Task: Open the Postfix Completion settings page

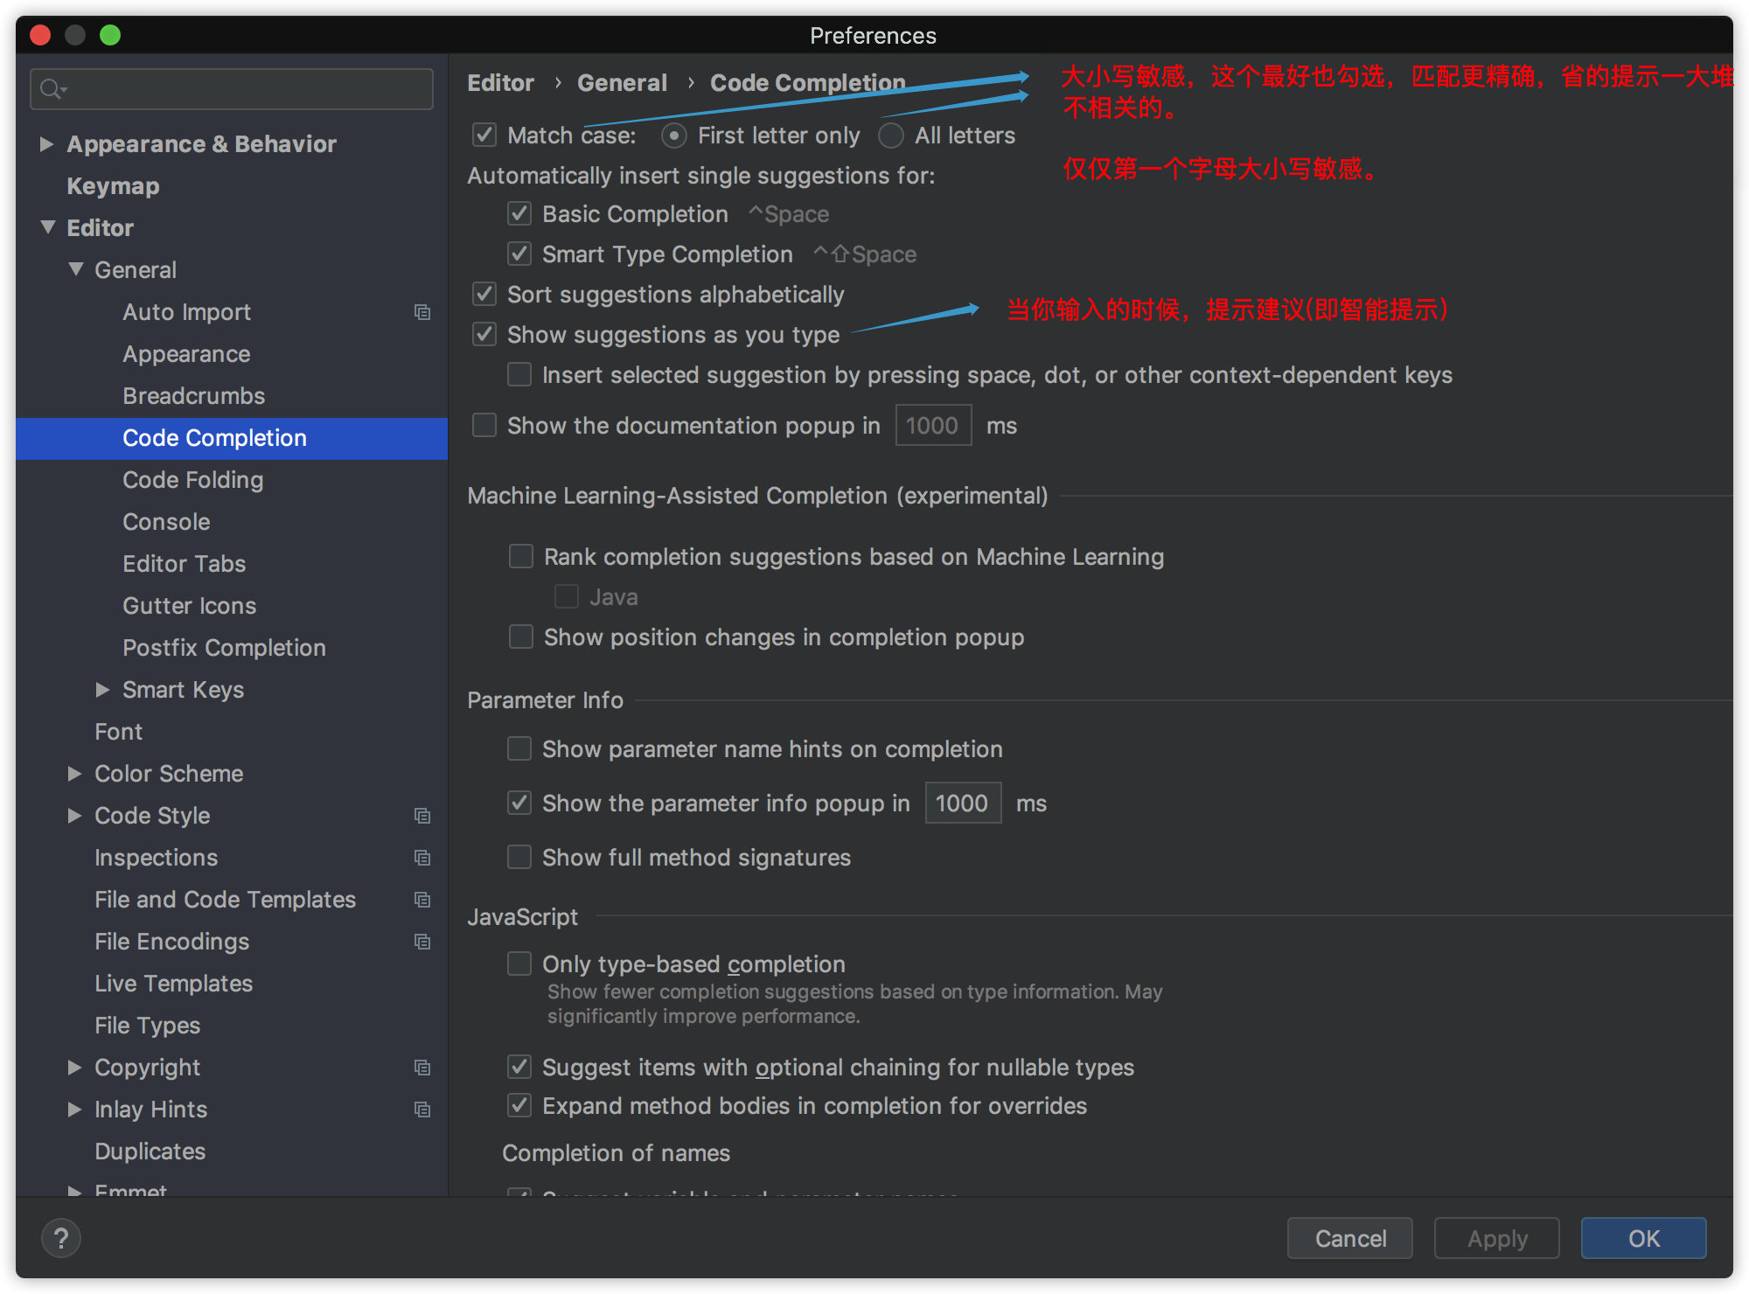Action: [224, 648]
